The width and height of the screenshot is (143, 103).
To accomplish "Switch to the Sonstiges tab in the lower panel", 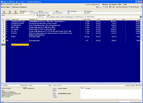I will 88,88.
